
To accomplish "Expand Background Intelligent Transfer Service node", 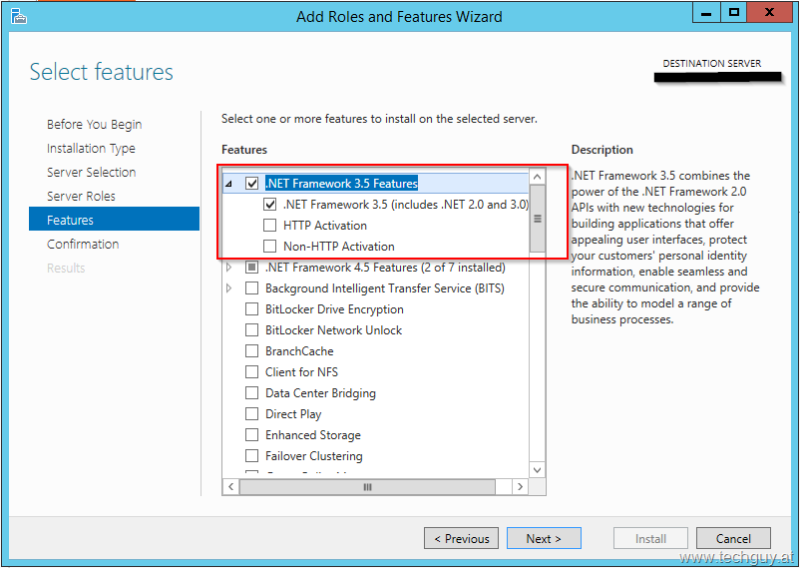I will (229, 288).
